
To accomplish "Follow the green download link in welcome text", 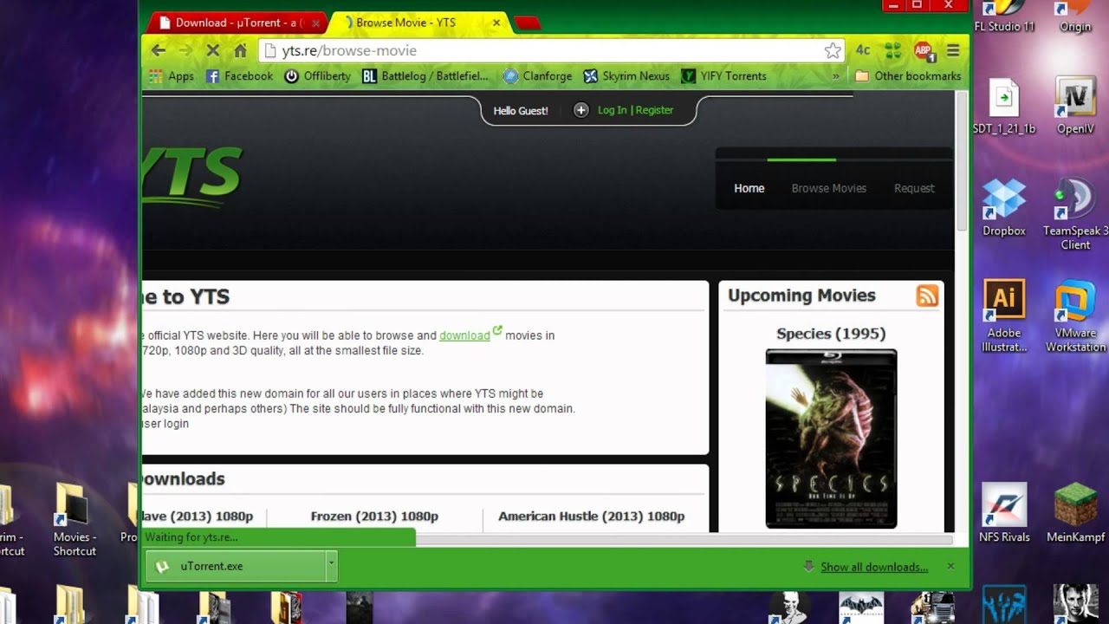I will click(x=464, y=335).
